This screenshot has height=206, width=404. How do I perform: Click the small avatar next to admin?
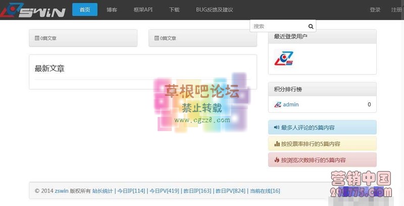pyautogui.click(x=277, y=105)
